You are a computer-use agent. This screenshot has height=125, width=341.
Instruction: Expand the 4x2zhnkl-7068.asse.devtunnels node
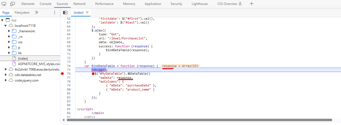[x=6, y=69]
